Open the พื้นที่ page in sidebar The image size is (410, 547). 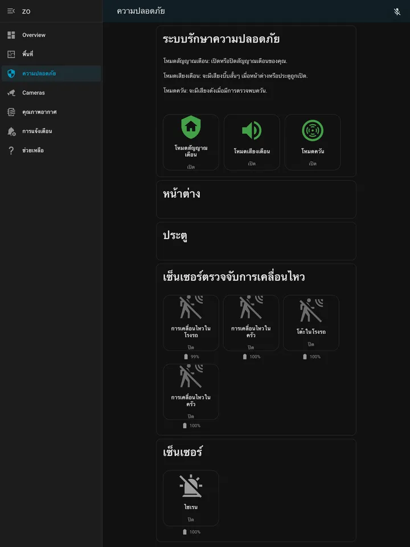pyautogui.click(x=51, y=54)
